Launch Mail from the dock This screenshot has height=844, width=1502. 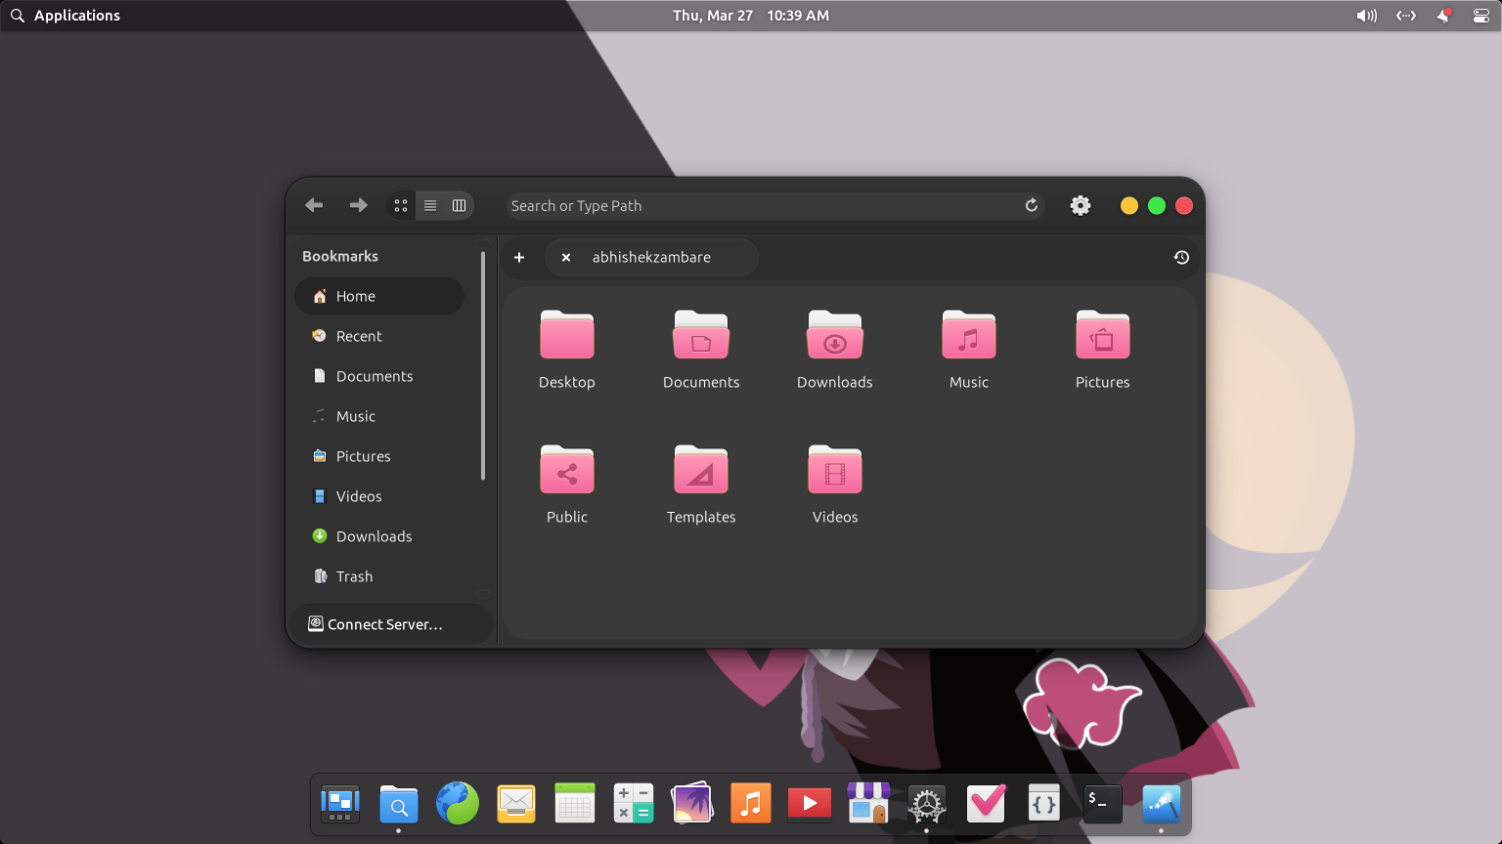(x=516, y=805)
